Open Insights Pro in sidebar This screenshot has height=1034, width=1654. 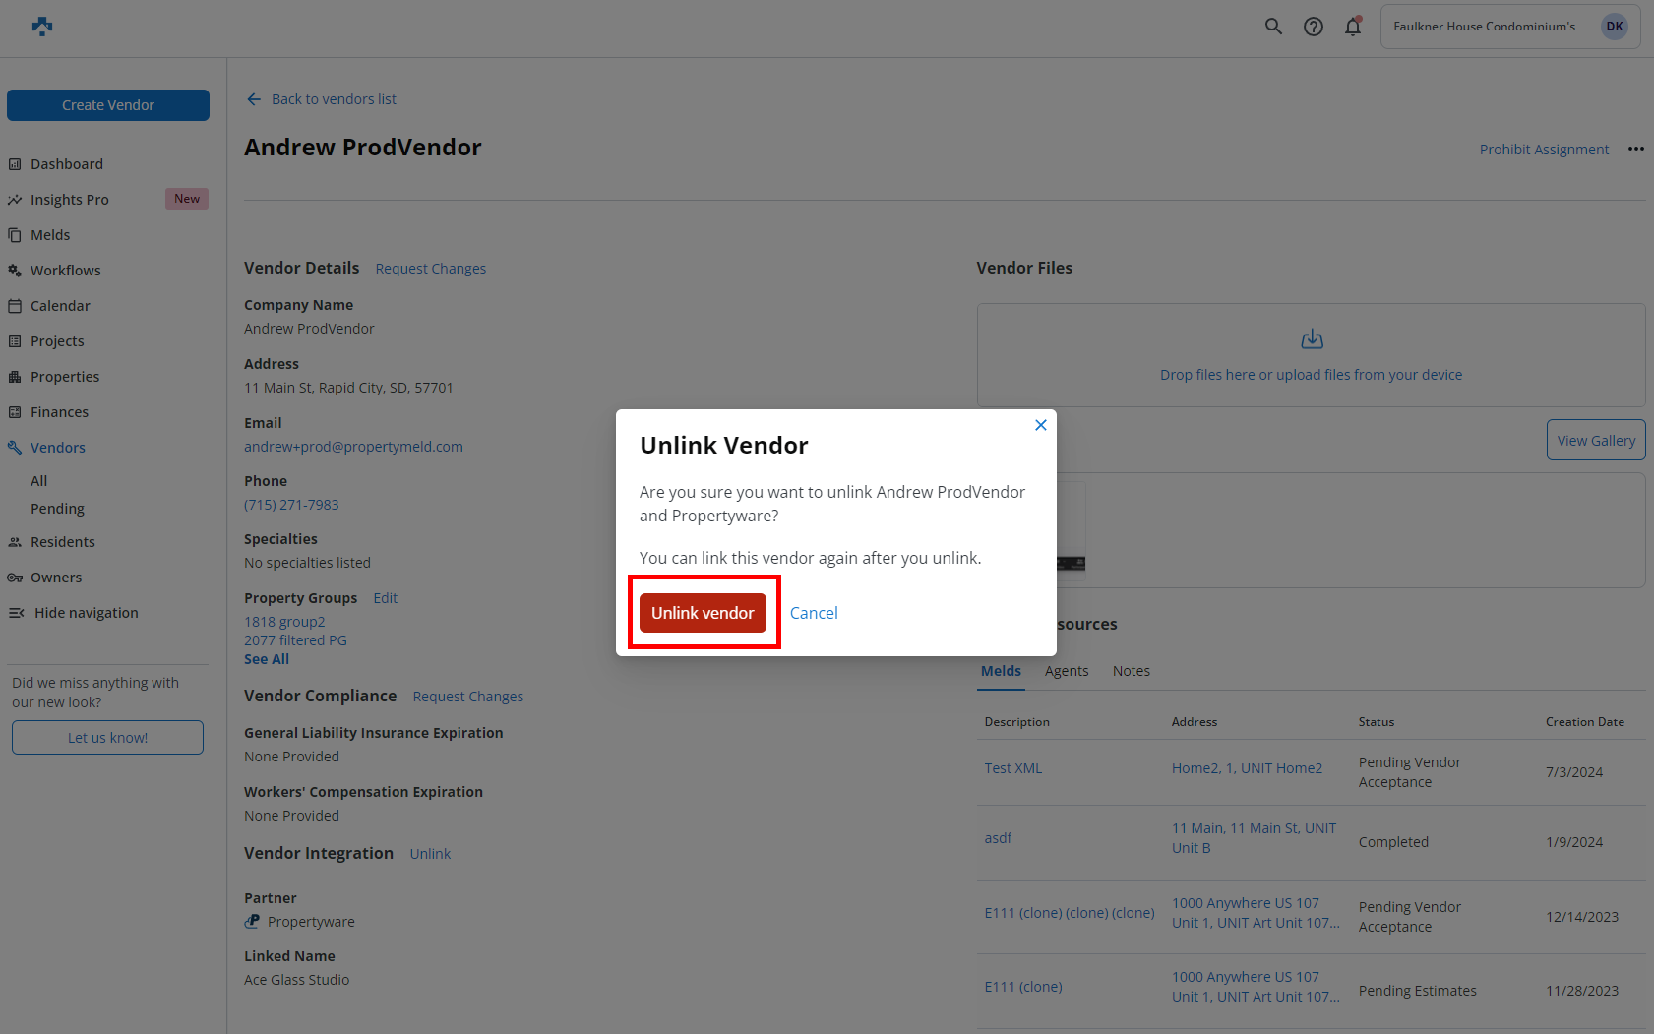coord(69,200)
